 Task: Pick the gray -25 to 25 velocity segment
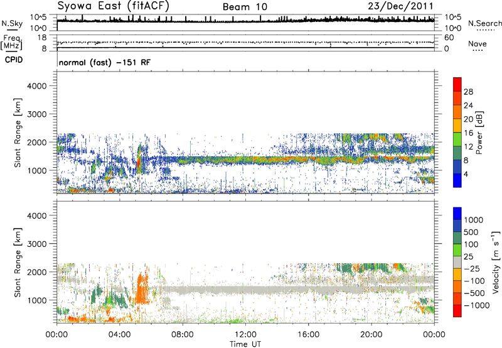pos(457,262)
